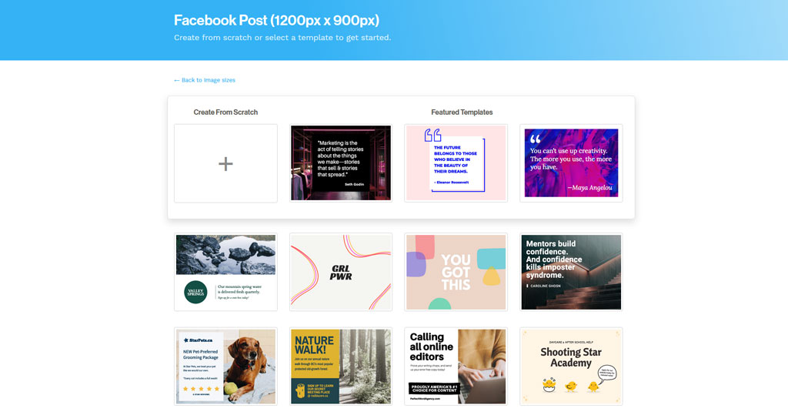Pick the Nature Walk template

click(341, 367)
